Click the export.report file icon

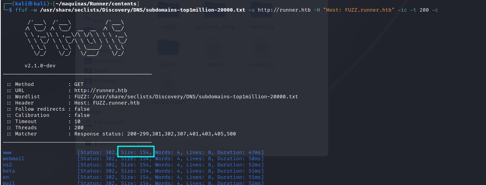tap(168, 87)
